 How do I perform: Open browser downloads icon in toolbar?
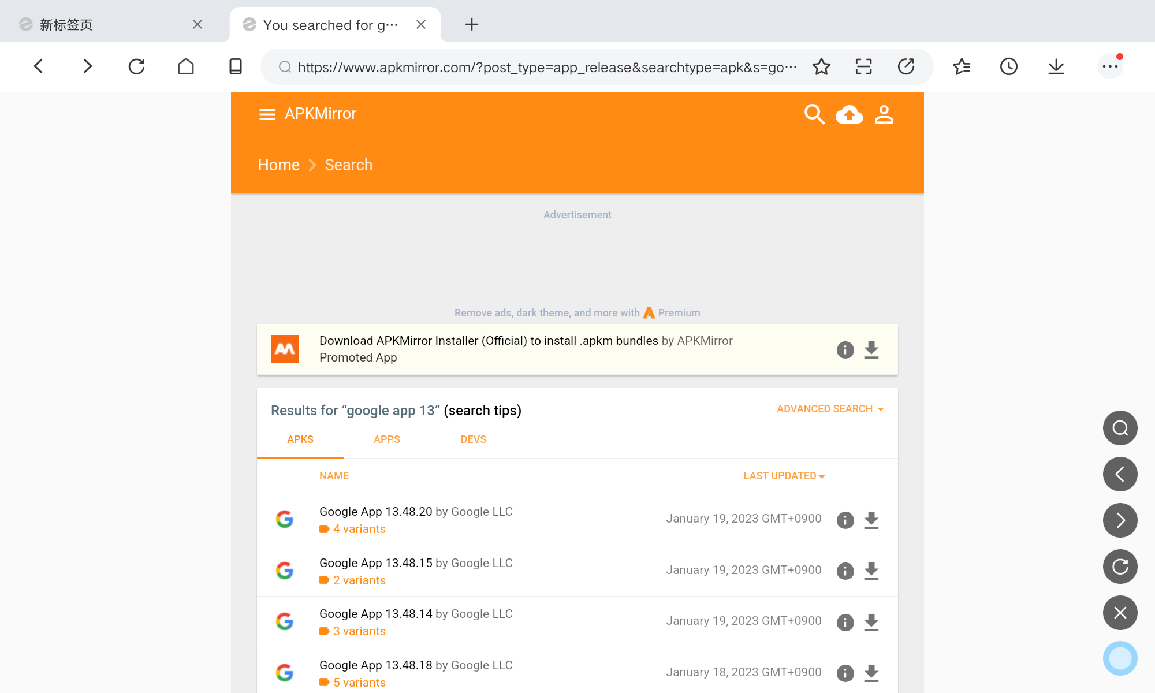pos(1056,67)
